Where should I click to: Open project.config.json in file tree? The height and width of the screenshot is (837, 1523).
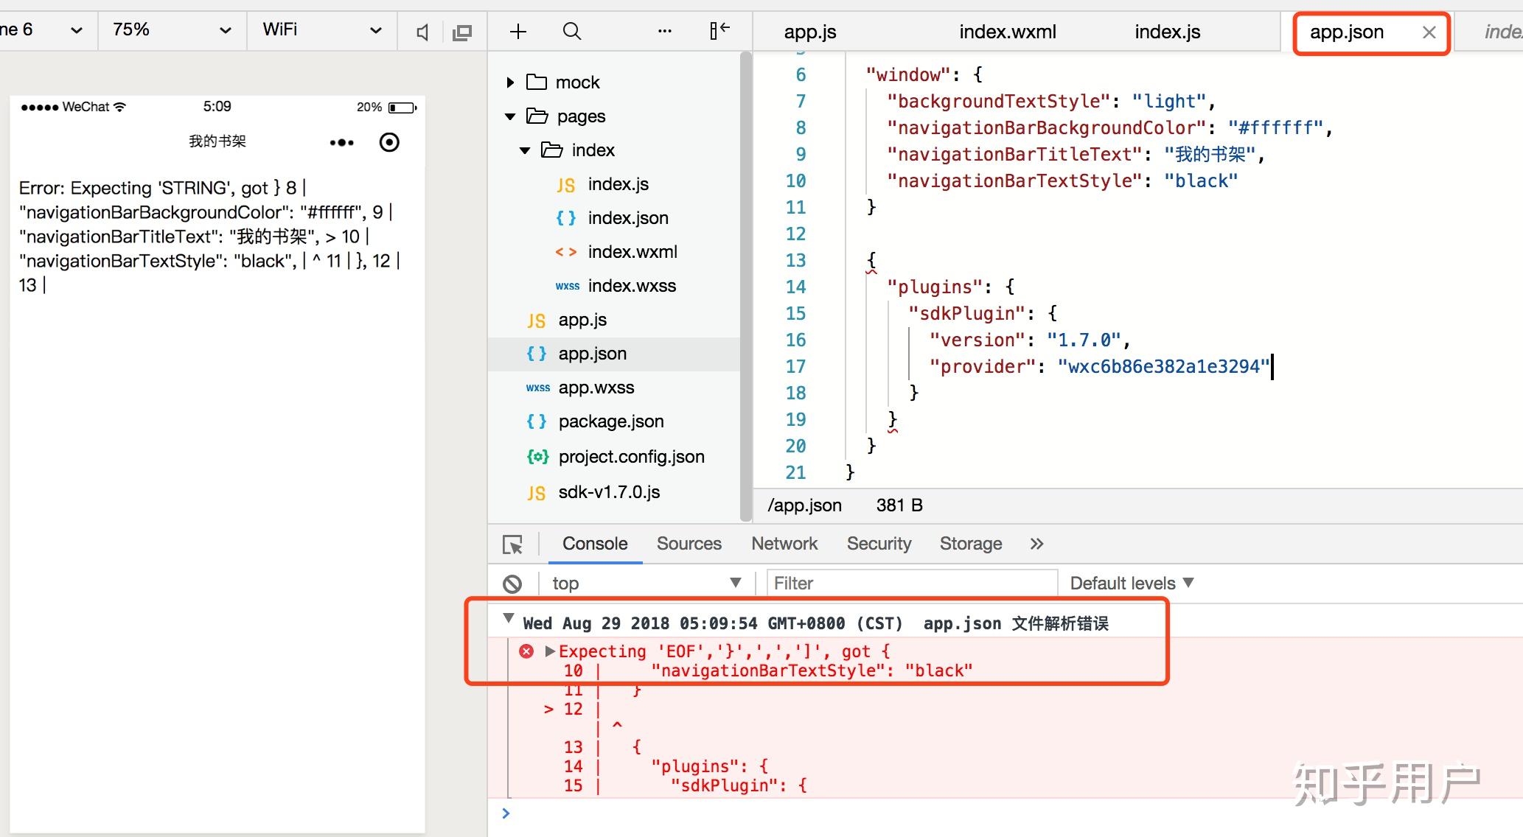(x=631, y=457)
